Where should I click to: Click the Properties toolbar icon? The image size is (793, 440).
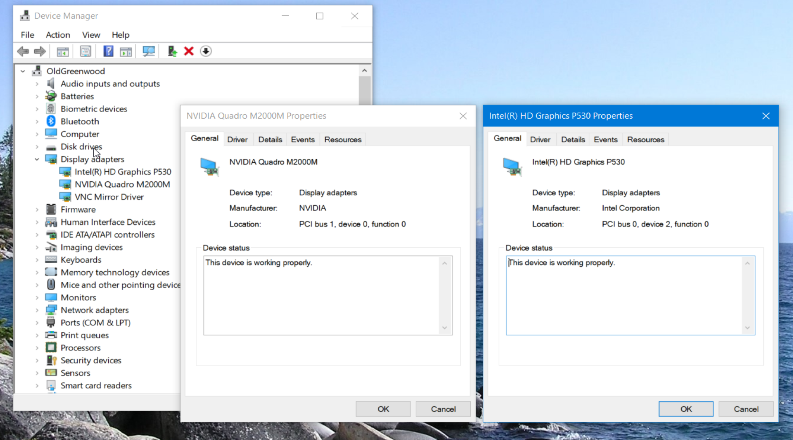tap(85, 51)
